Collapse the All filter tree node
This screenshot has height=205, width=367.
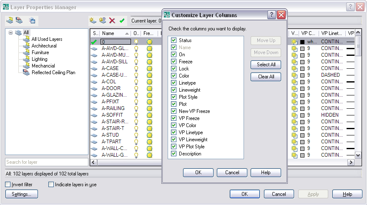(x=11, y=32)
